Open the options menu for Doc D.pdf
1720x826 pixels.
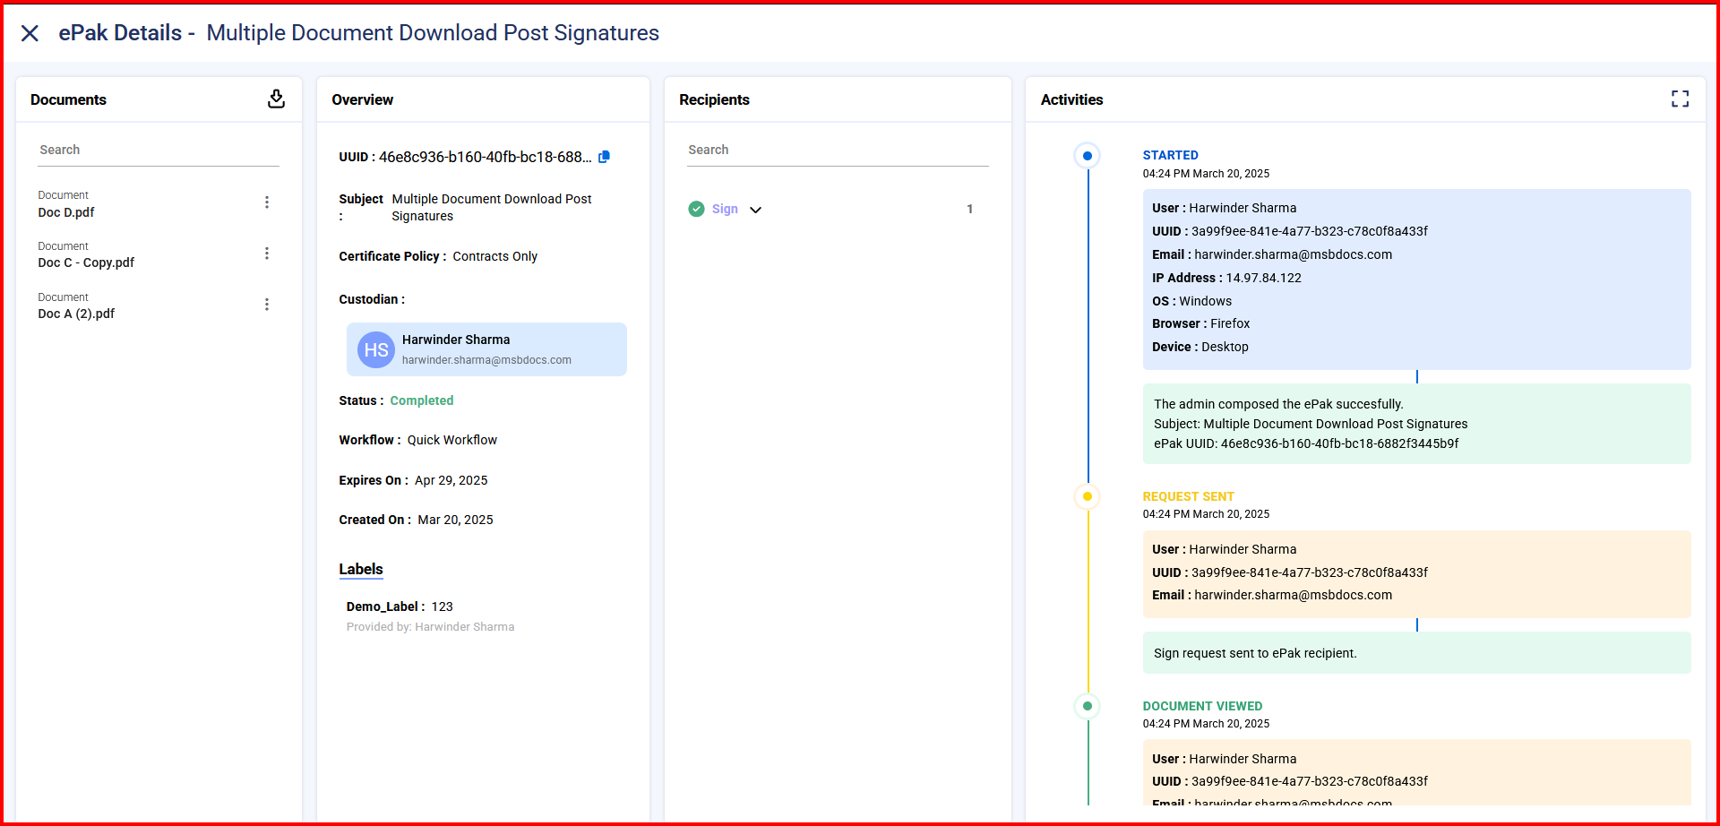tap(267, 202)
